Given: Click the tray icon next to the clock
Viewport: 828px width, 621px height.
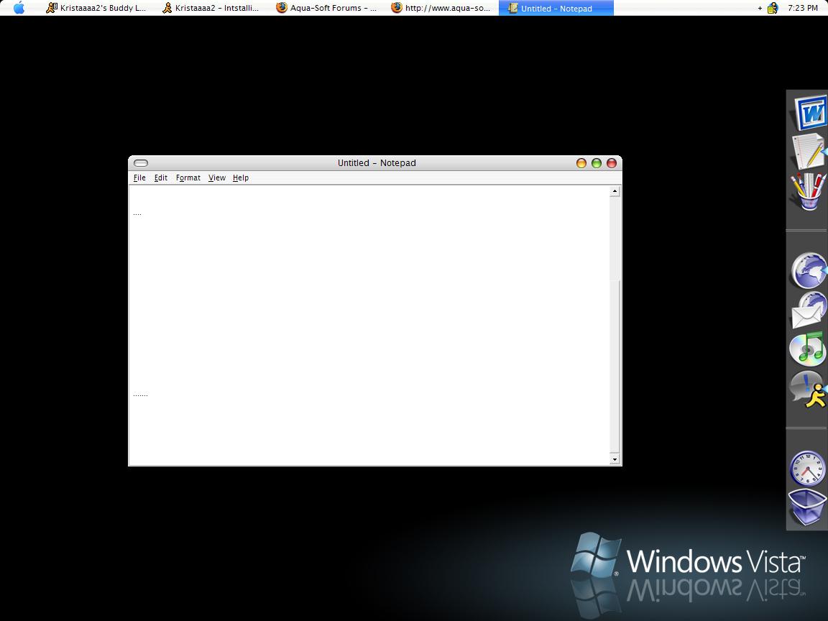Looking at the screenshot, I should pyautogui.click(x=773, y=8).
